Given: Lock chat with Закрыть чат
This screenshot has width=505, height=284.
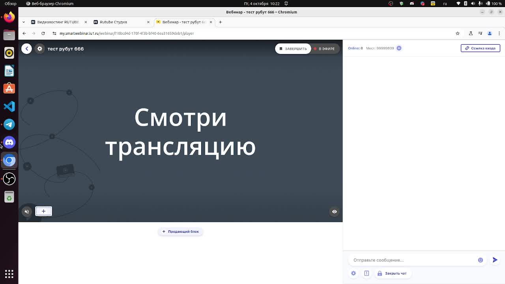Looking at the screenshot, I should click(392, 273).
